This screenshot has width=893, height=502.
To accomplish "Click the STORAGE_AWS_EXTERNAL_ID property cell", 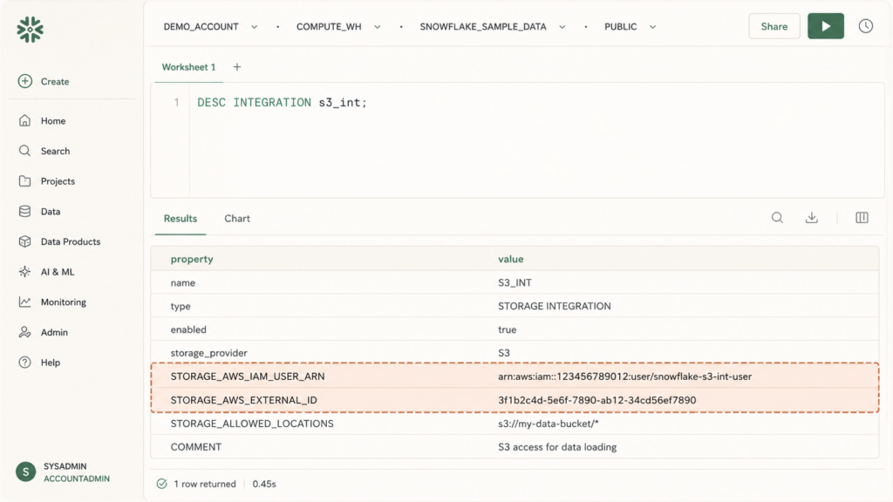I will (244, 400).
